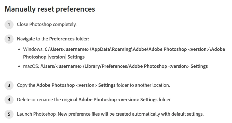Screen dimensions: 232x123
Task: Click the bold word Preferences in step 2
Action: [62, 39]
